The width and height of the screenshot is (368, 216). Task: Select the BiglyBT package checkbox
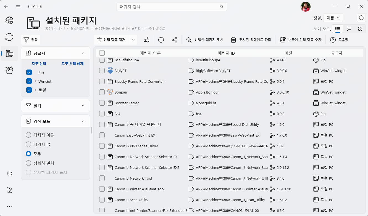pos(102,71)
